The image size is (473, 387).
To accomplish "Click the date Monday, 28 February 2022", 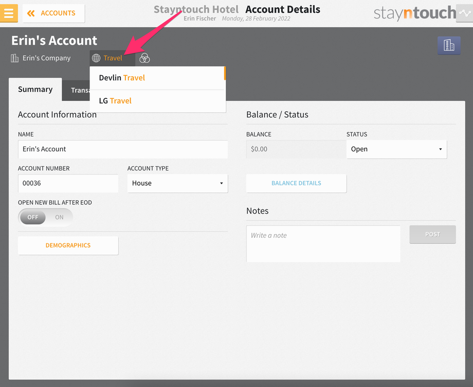I will click(x=256, y=19).
